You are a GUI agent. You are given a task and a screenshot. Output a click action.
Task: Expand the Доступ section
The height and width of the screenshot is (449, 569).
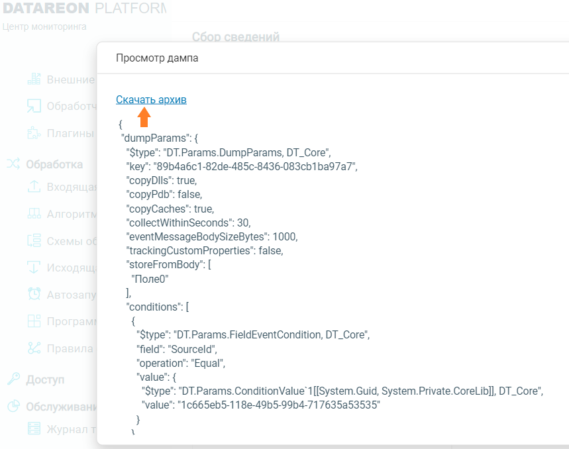click(45, 379)
